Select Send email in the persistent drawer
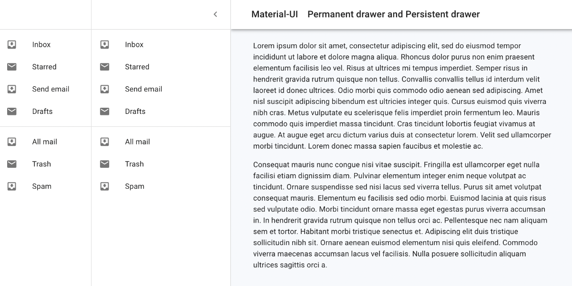The height and width of the screenshot is (286, 572). pos(143,89)
